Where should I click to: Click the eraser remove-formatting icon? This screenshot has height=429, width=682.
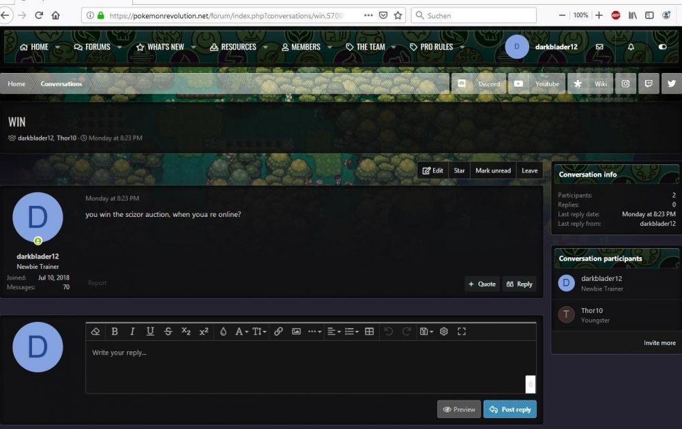(95, 331)
